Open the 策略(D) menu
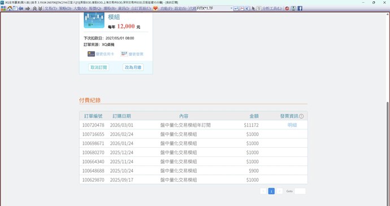 click(66, 8)
